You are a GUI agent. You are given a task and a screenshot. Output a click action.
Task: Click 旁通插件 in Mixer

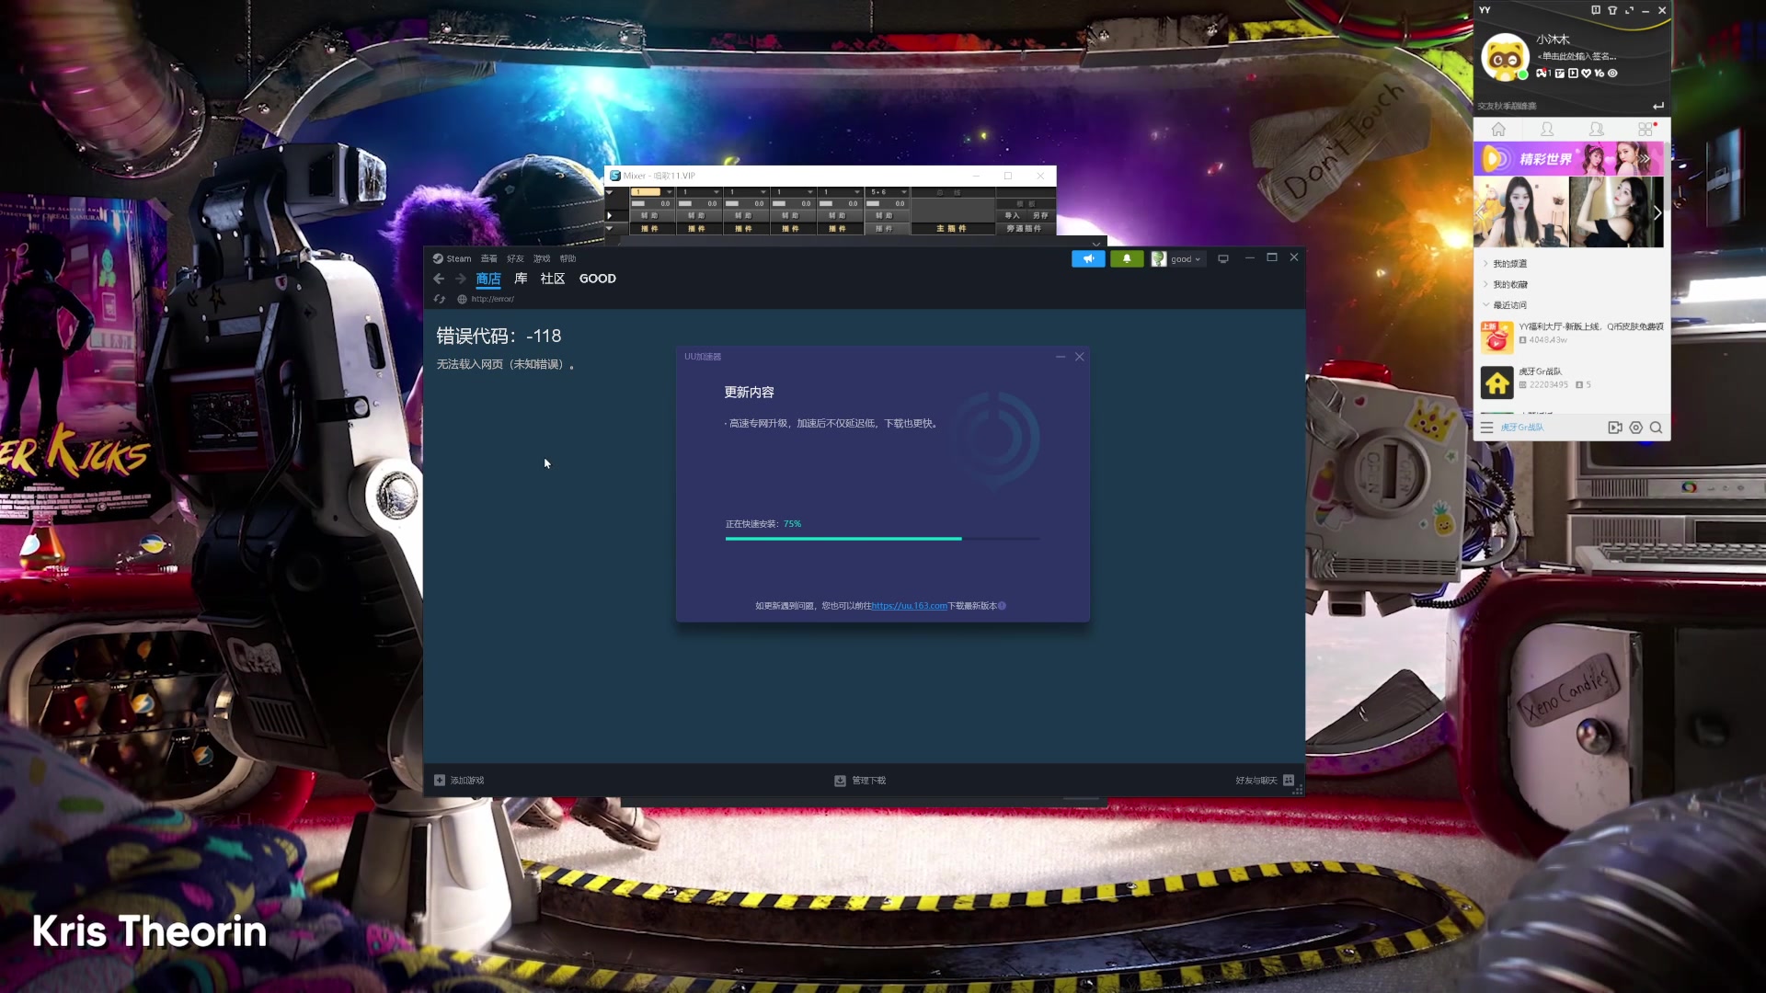(1025, 228)
